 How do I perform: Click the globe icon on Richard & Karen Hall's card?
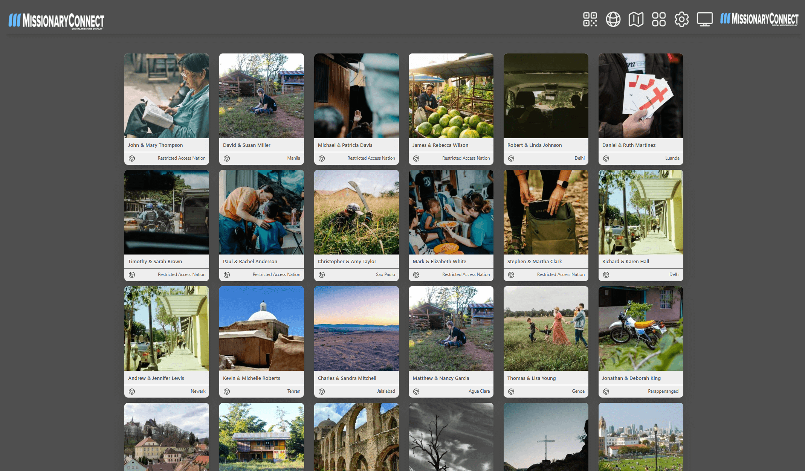pyautogui.click(x=606, y=275)
